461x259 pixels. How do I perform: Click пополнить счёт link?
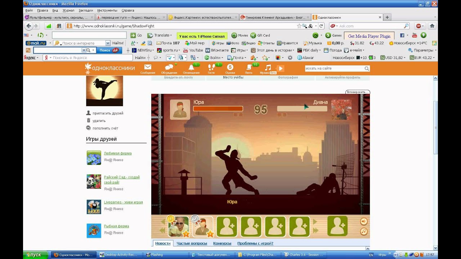click(x=105, y=128)
